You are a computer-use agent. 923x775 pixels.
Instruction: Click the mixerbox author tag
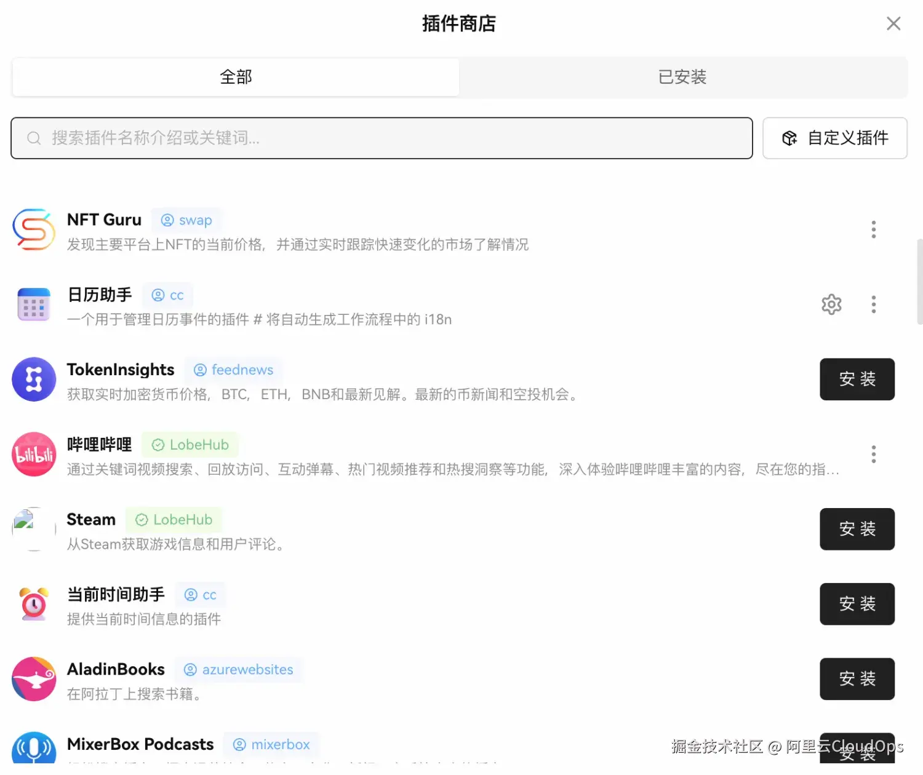(271, 745)
